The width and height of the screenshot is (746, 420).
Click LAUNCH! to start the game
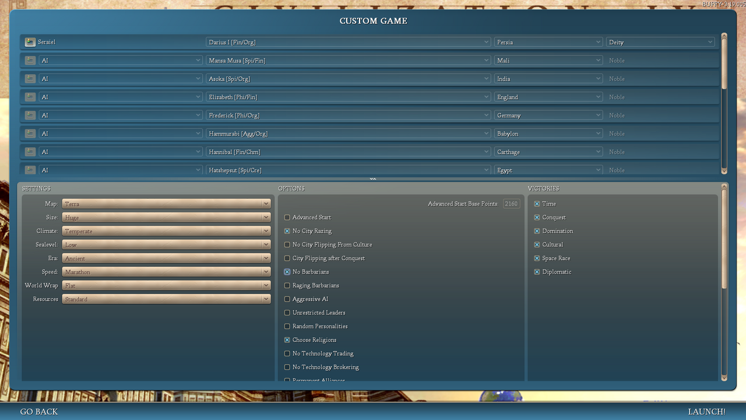pyautogui.click(x=706, y=411)
